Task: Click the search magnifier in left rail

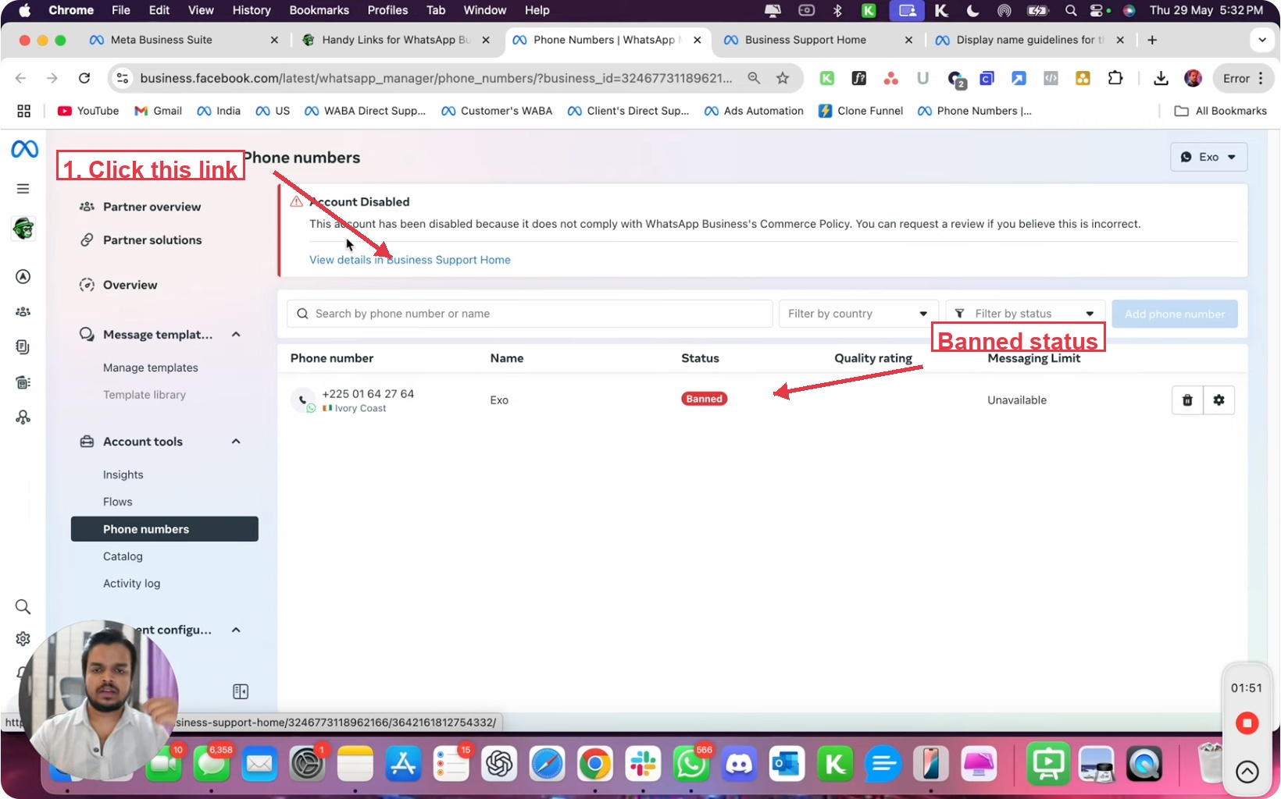Action: pyautogui.click(x=23, y=607)
